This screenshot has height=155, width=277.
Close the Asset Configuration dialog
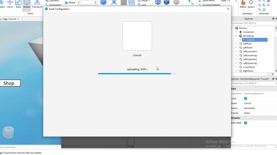pos(228,9)
